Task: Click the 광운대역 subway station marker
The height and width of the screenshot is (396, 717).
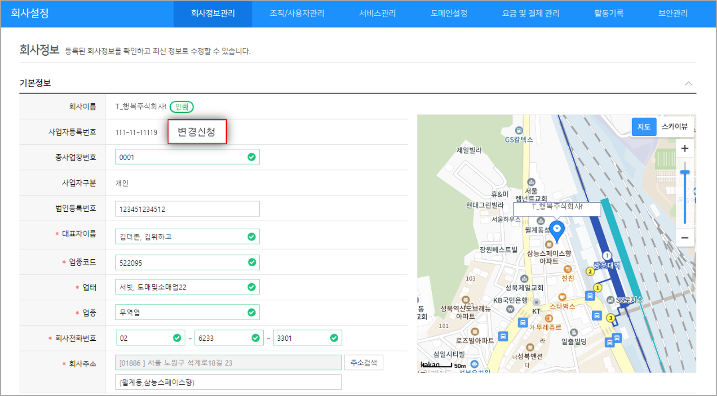Action: [x=606, y=256]
